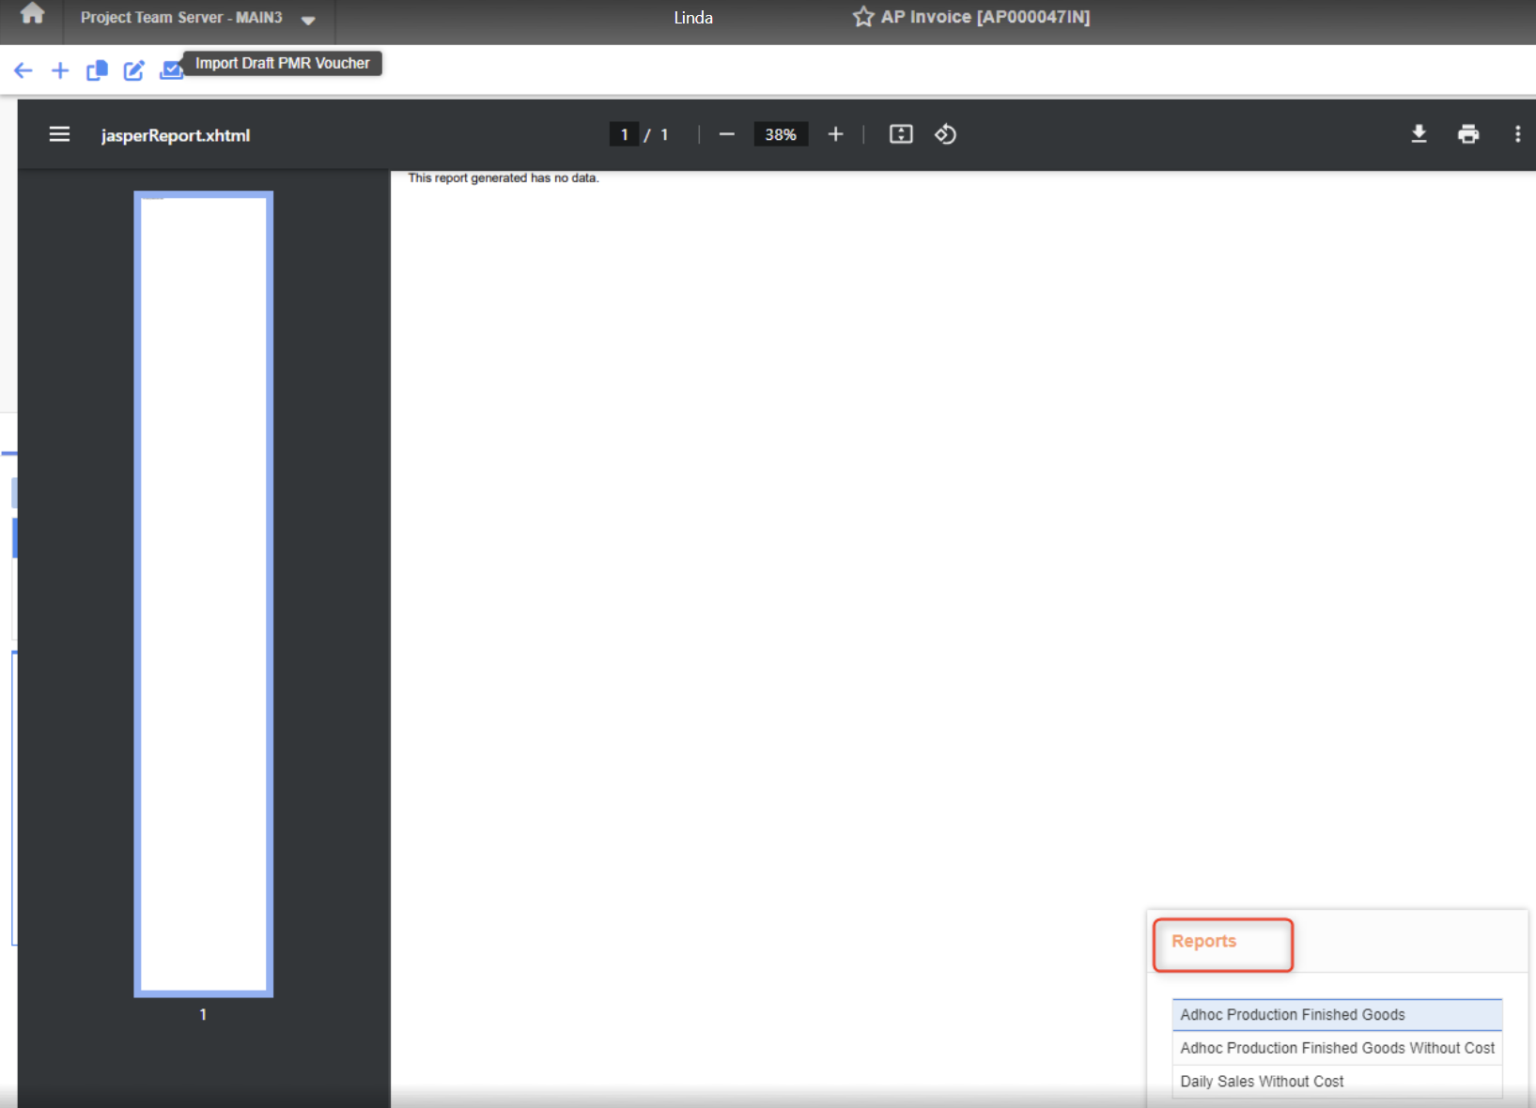Click the fit to page icon

pyautogui.click(x=901, y=134)
